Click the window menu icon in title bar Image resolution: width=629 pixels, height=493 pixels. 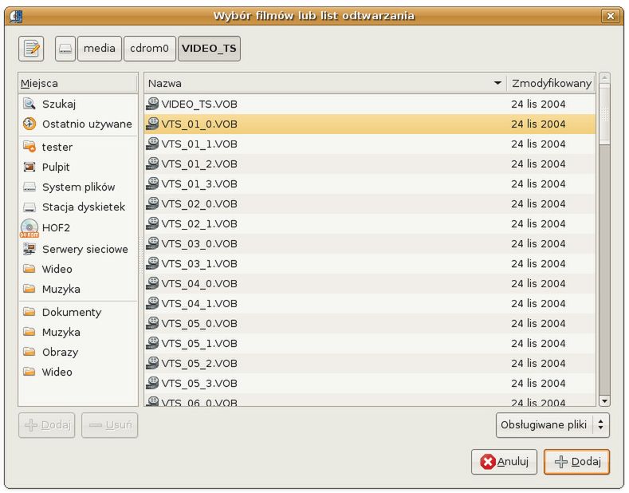[16, 16]
